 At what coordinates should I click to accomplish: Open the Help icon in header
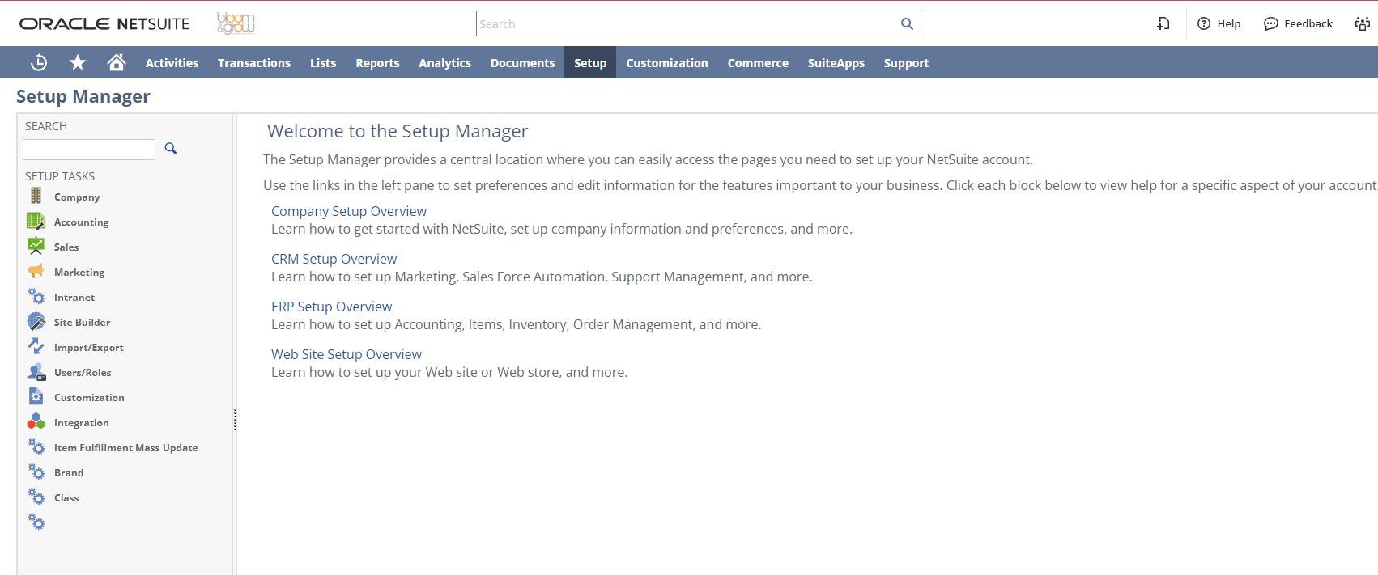pyautogui.click(x=1204, y=23)
